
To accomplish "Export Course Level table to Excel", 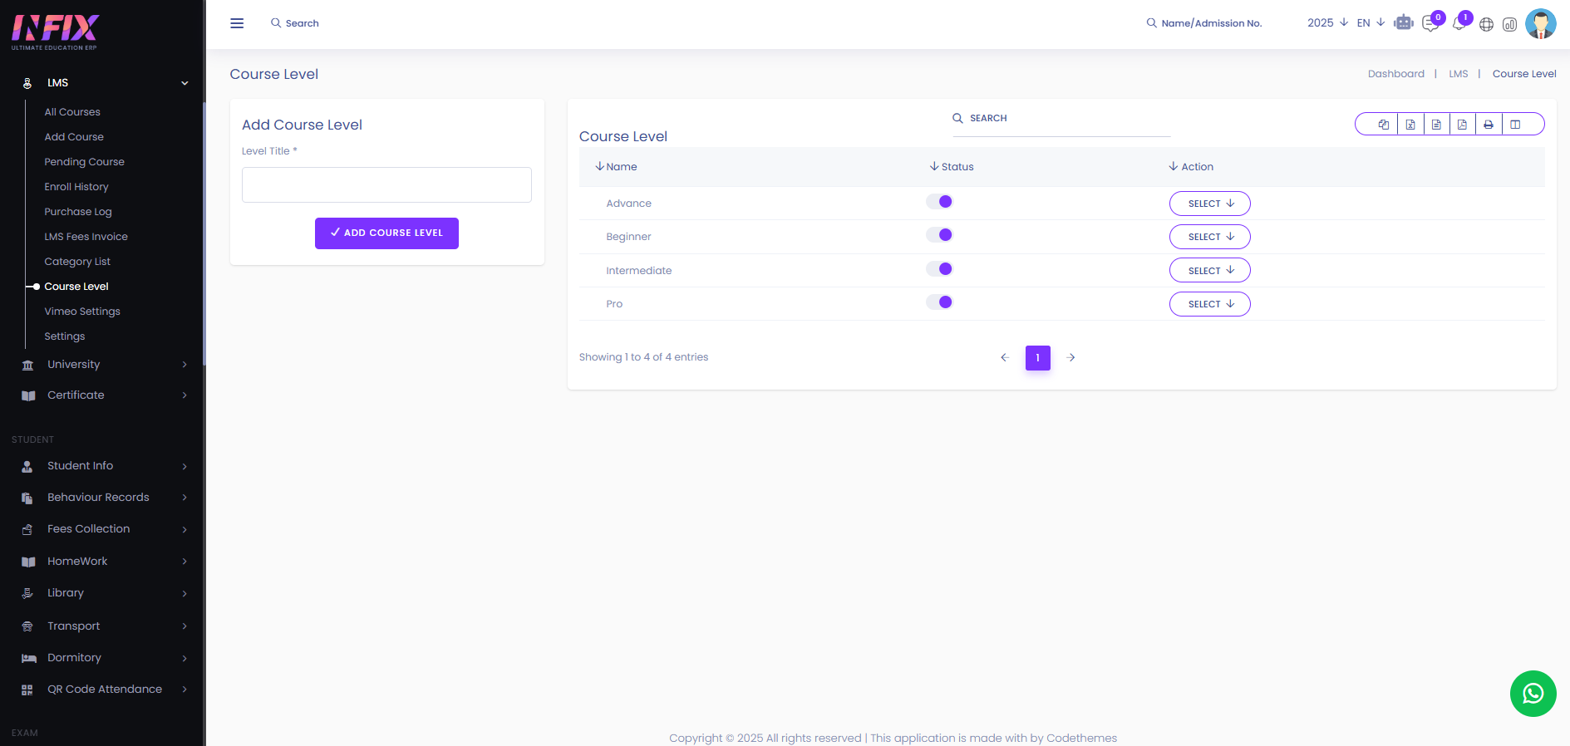I will click(x=1410, y=125).
